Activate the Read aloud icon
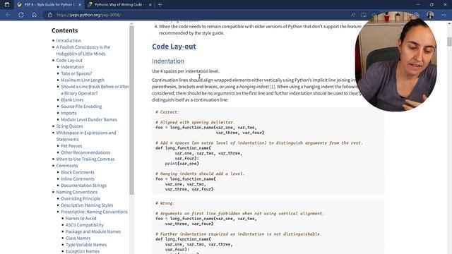Viewport: 452px width, 254px height. [x=353, y=15]
